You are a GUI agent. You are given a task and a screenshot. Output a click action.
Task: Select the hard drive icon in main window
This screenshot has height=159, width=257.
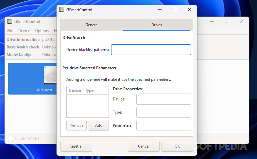point(50,75)
